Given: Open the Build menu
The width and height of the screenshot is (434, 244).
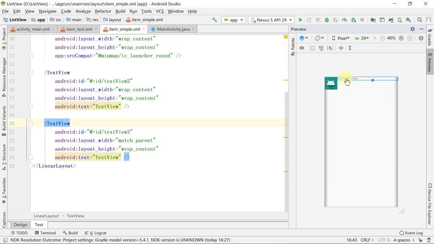Looking at the screenshot, I should pyautogui.click(x=120, y=11).
